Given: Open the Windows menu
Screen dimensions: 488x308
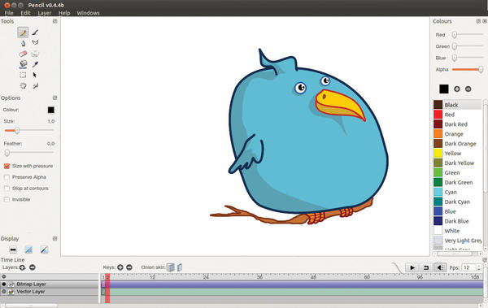Looking at the screenshot, I should 89,13.
